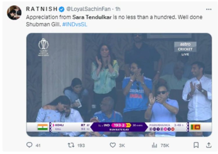
Task: Go to the @LoyalSachinFan handle profile
Action: pos(88,9)
